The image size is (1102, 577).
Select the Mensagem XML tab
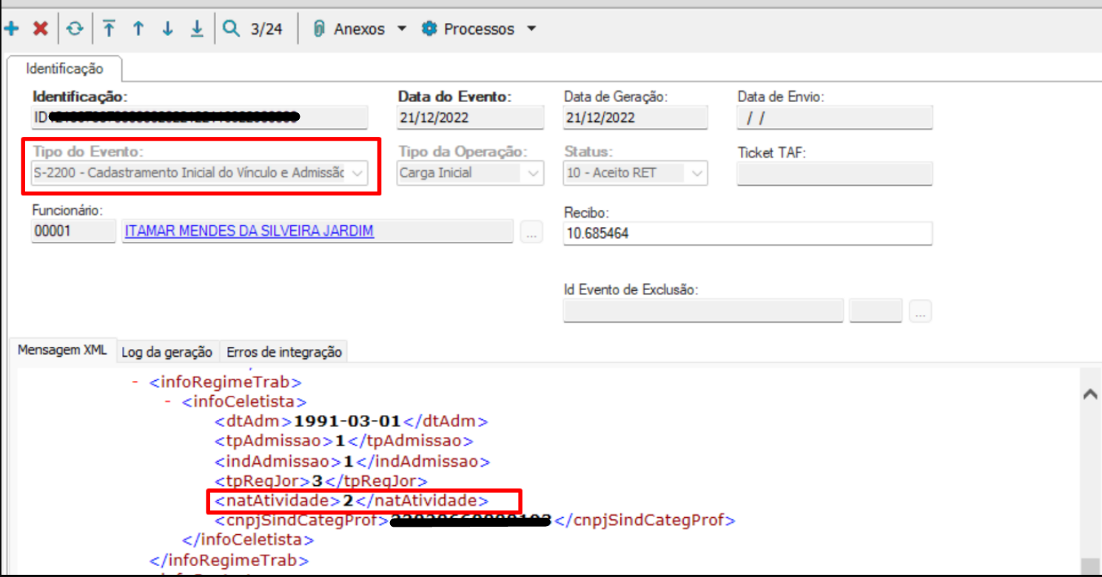(62, 351)
